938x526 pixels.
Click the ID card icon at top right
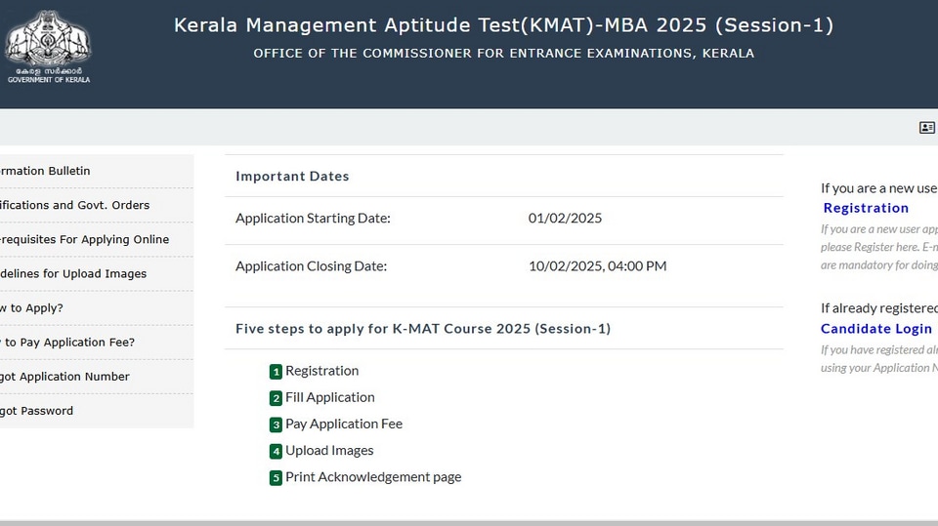tap(926, 127)
